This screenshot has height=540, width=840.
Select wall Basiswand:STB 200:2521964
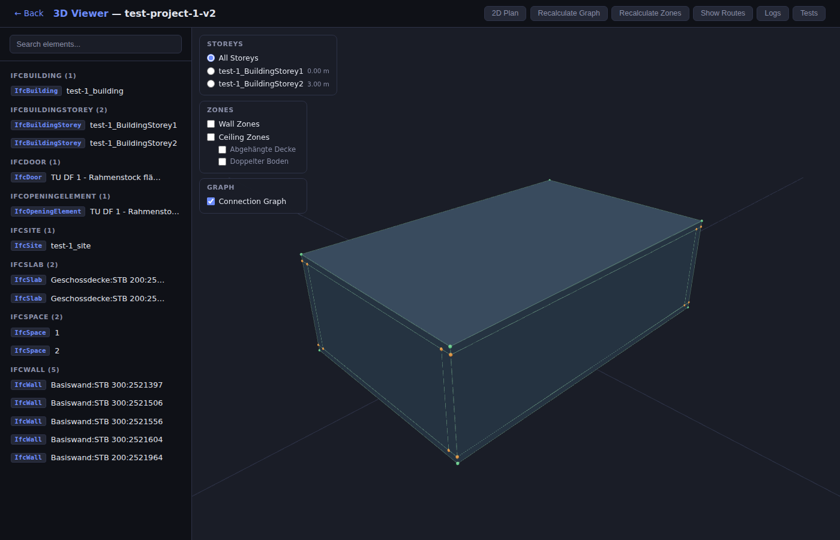click(x=106, y=458)
